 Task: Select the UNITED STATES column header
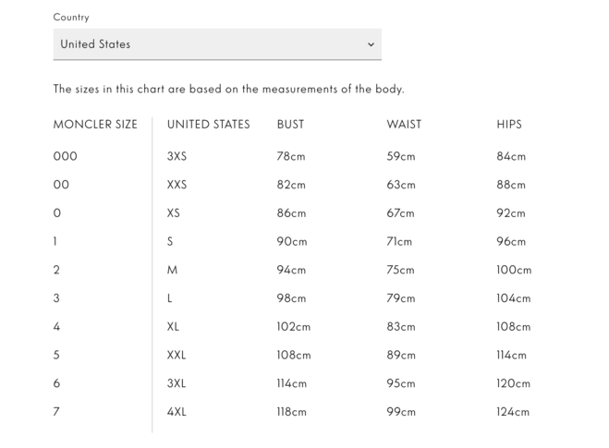tap(208, 124)
